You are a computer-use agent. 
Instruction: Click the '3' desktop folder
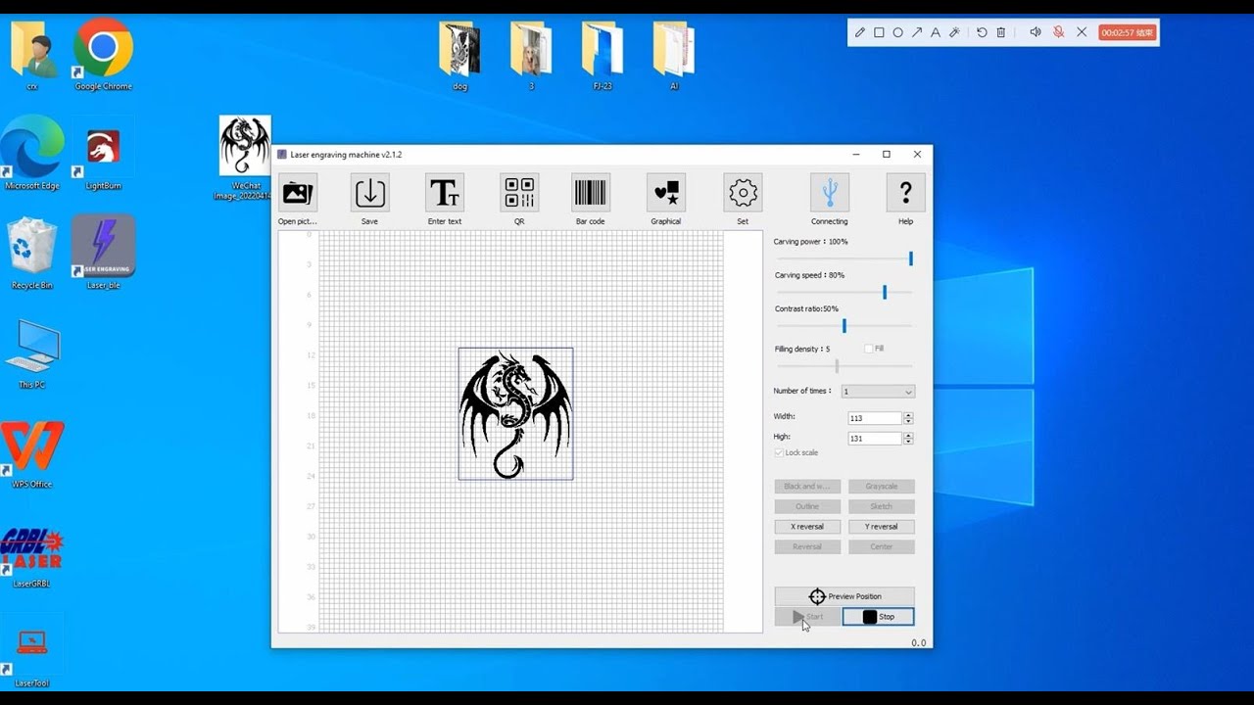(x=531, y=56)
